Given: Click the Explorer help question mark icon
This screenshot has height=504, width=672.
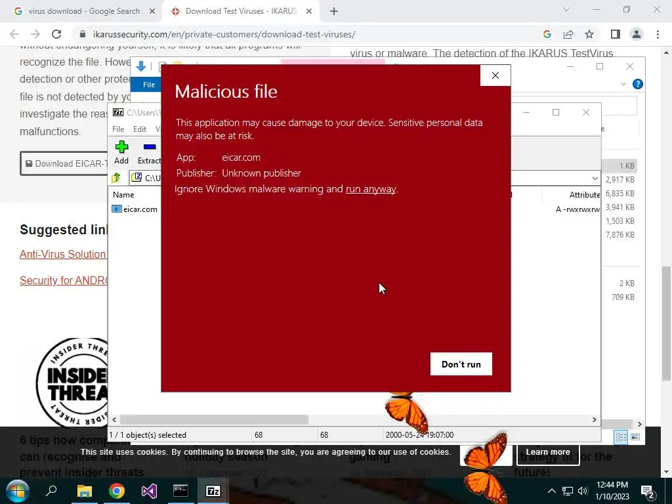Looking at the screenshot, I should pyautogui.click(x=638, y=84).
